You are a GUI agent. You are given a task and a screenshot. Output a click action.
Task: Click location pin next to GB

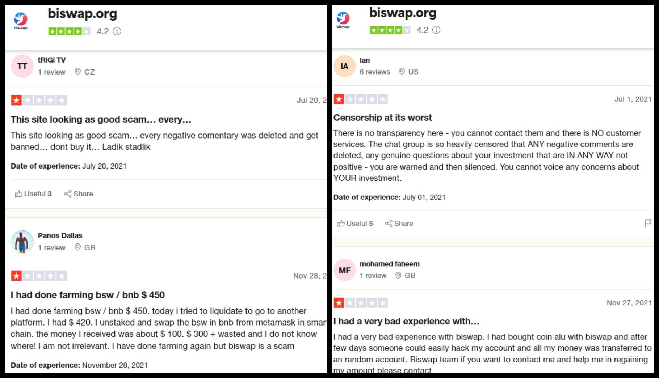pyautogui.click(x=398, y=275)
